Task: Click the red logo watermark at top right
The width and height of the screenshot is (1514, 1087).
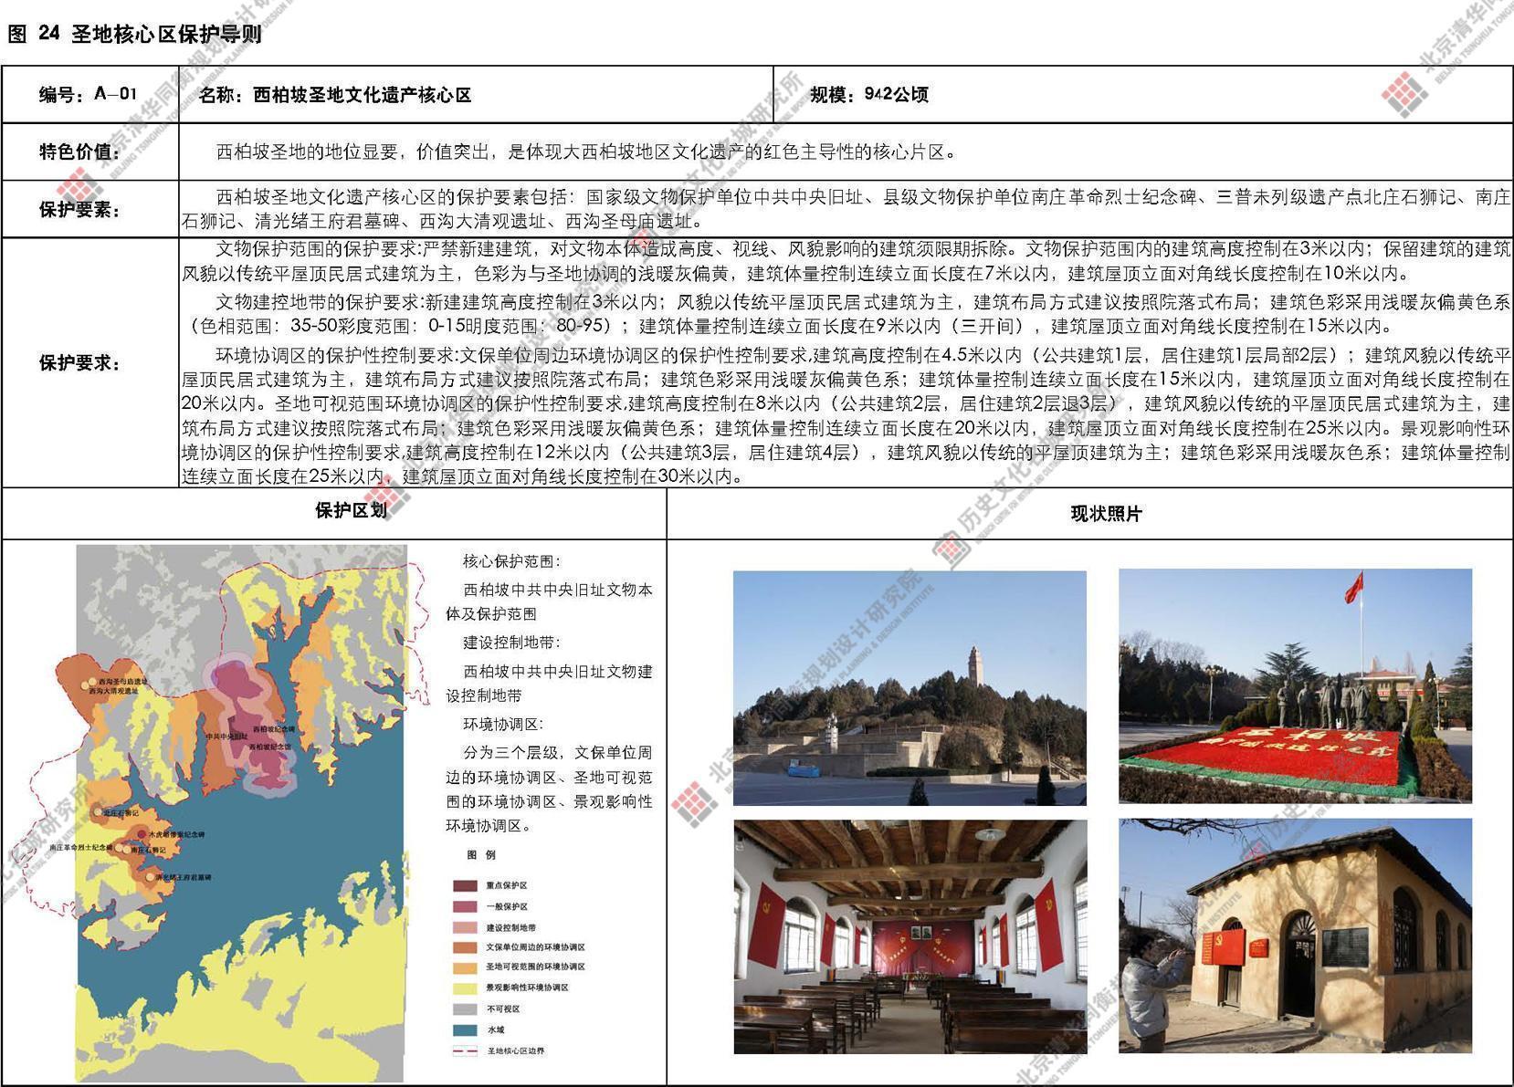Action: [1404, 95]
